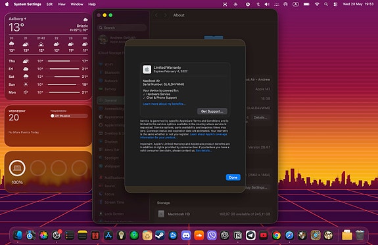Open Control Center in the menu bar
This screenshot has height=245, width=378.
coord(335,4)
